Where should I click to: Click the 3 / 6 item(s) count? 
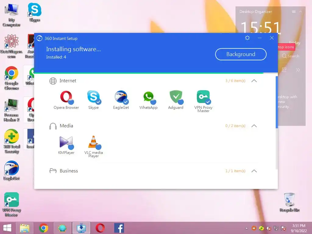tap(236, 80)
